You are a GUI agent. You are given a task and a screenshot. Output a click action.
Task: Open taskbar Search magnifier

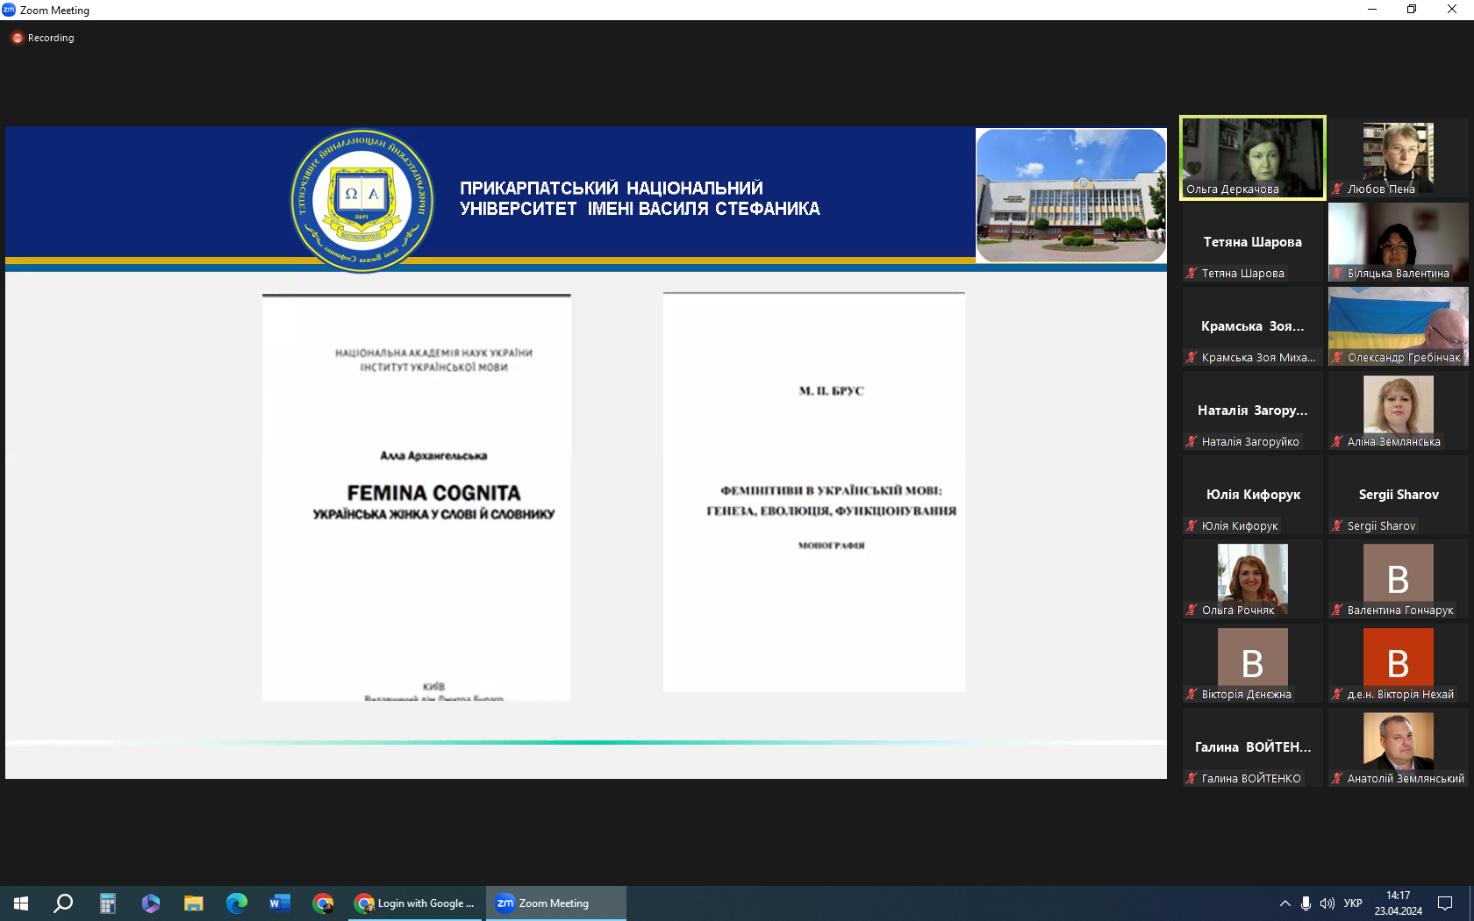point(63,903)
